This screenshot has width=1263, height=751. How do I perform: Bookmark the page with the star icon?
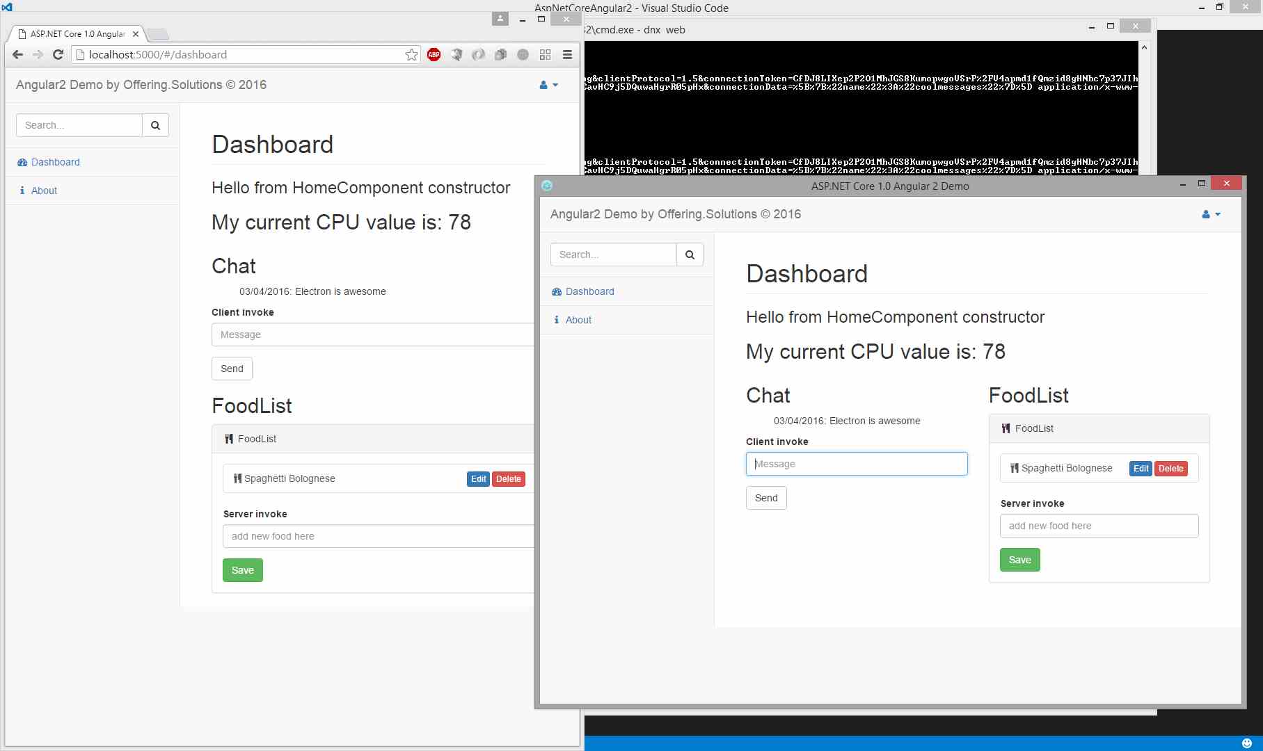(412, 54)
